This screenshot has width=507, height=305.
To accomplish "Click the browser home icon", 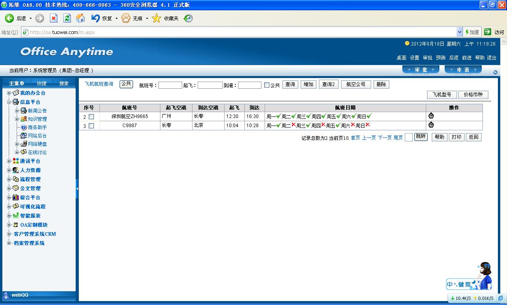I will point(80,18).
